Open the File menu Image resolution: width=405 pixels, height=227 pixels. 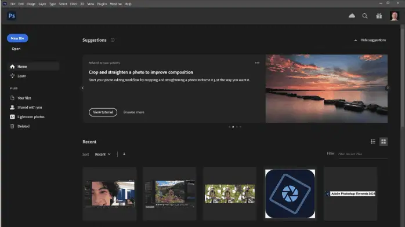pos(13,4)
